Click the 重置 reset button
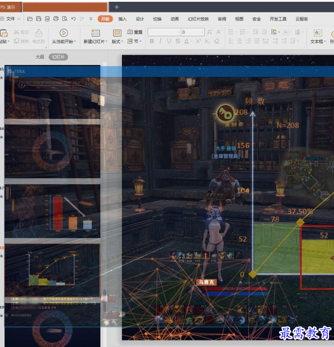The image size is (334, 347). [x=135, y=32]
